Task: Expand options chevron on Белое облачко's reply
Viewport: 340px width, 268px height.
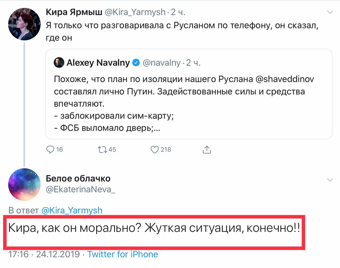Action: click(x=330, y=180)
